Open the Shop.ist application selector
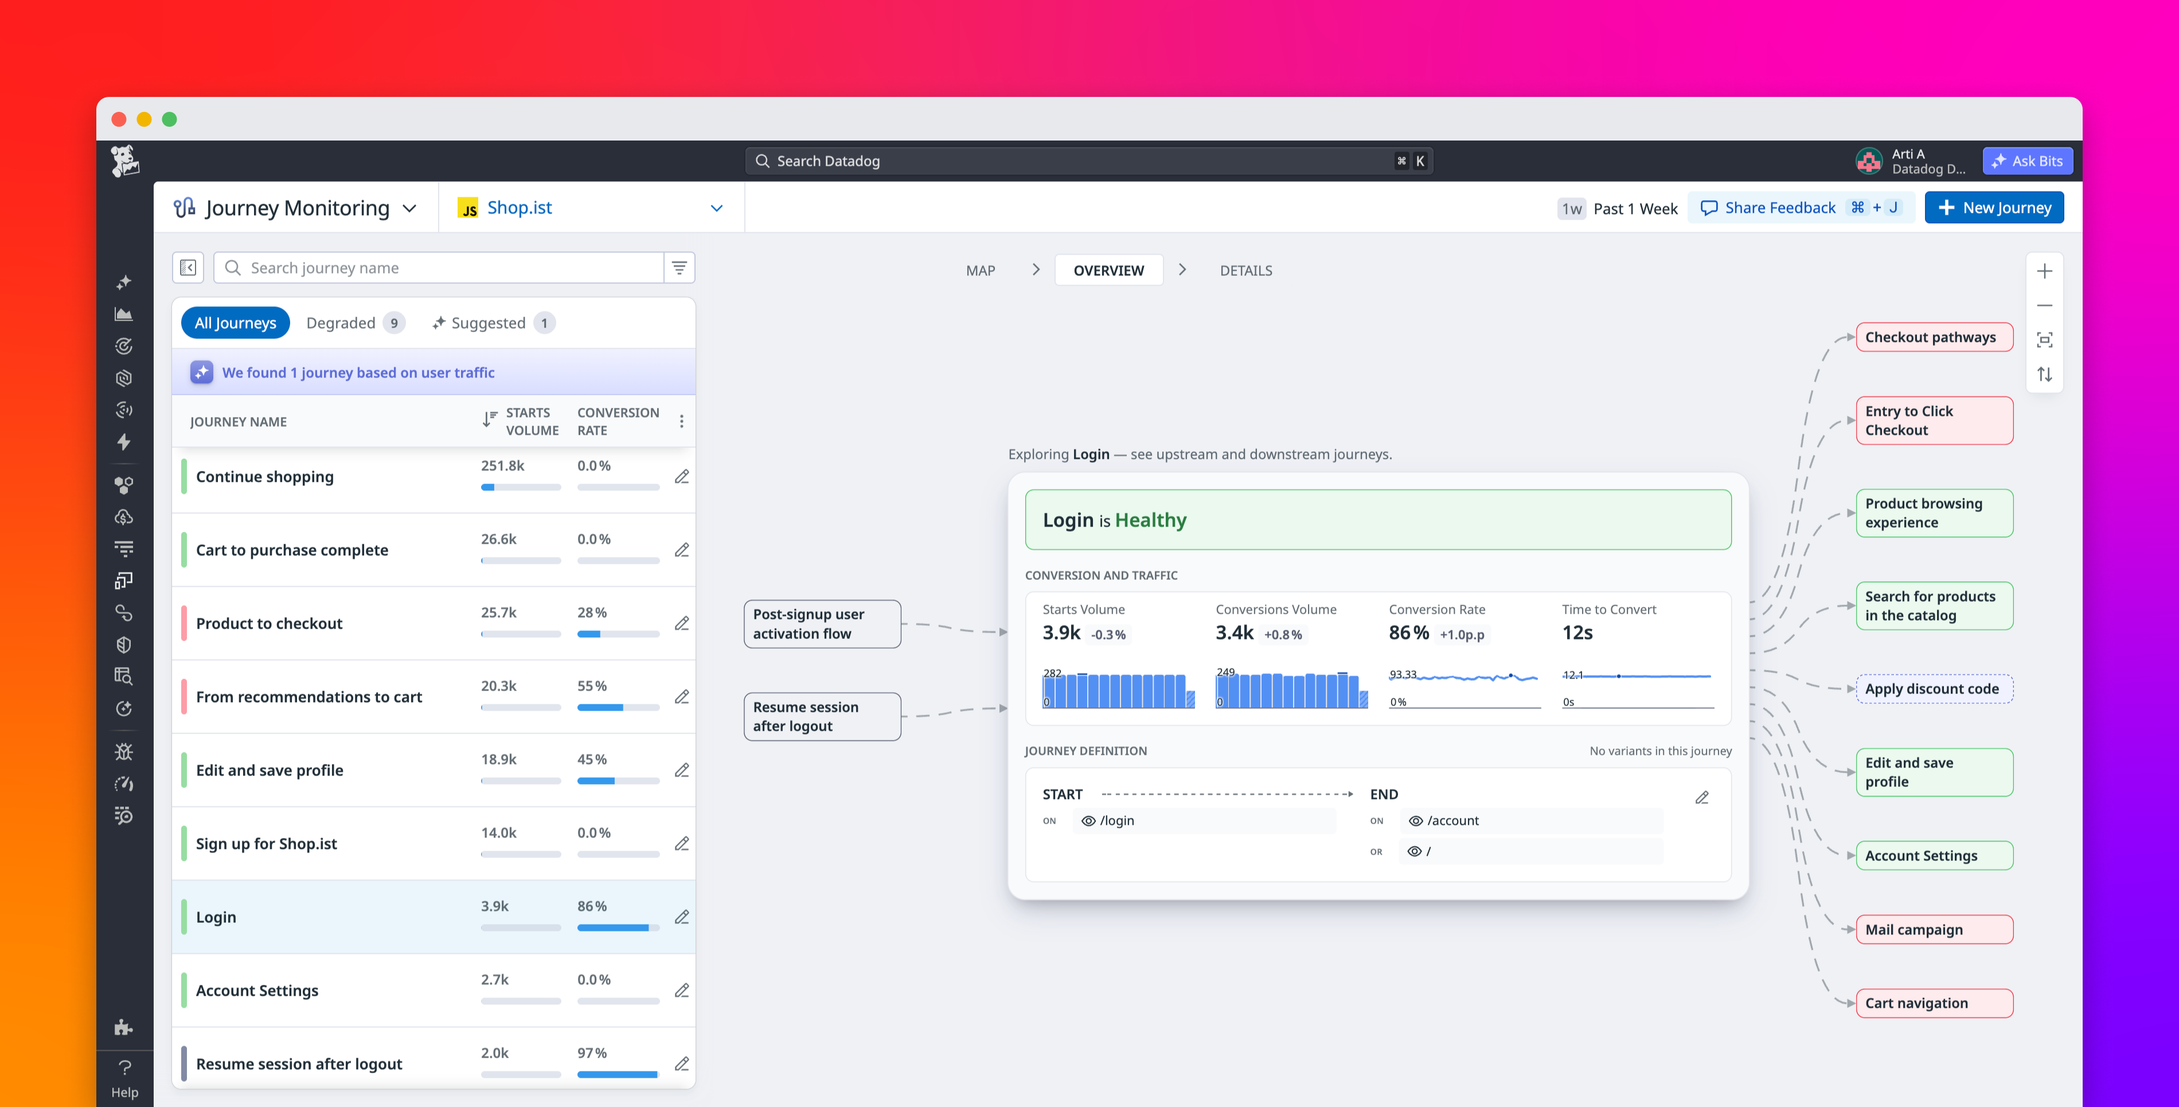The image size is (2179, 1107). coord(591,208)
